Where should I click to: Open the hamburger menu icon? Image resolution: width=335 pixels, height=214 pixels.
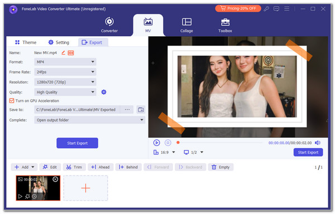[286, 9]
